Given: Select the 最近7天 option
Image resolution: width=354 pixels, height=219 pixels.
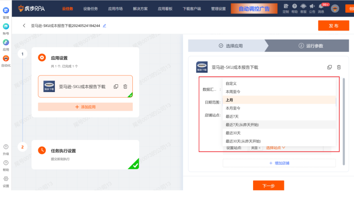Looking at the screenshot, I should point(279,117).
